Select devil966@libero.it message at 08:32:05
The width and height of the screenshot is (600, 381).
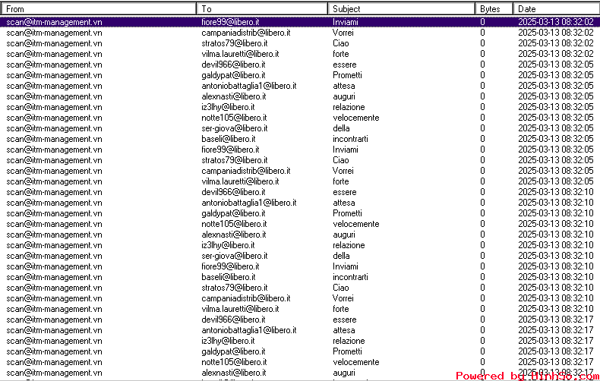(300, 65)
